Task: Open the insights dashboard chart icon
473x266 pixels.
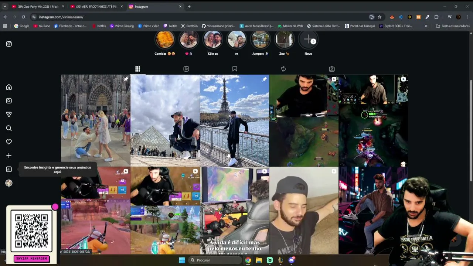Action: point(9,169)
